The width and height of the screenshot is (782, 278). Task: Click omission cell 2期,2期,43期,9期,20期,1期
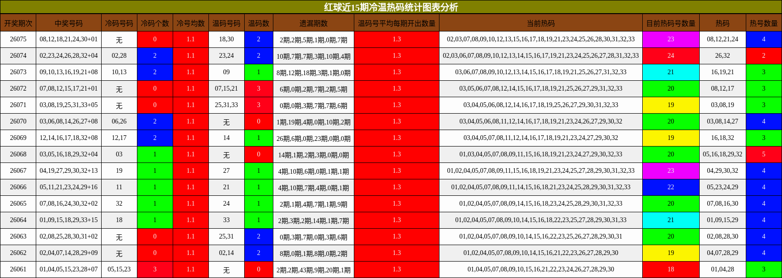[313, 270]
